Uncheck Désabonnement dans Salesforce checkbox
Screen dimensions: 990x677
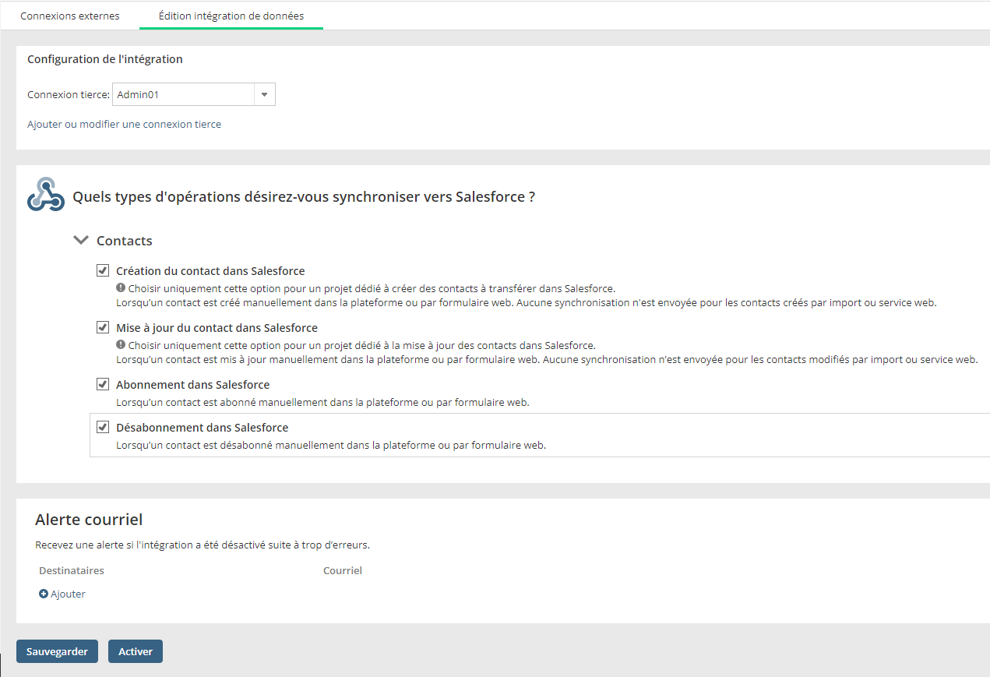click(102, 427)
